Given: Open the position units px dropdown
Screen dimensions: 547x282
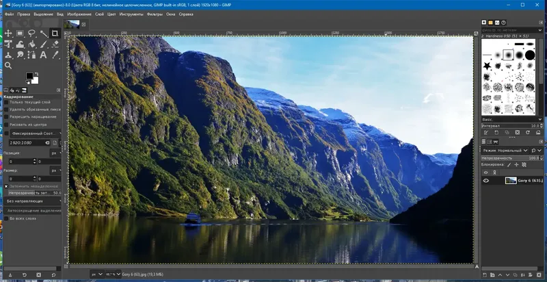Looking at the screenshot, I should point(56,153).
